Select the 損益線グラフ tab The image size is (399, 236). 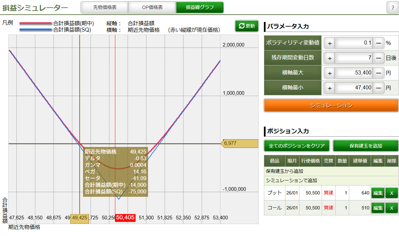click(x=199, y=7)
